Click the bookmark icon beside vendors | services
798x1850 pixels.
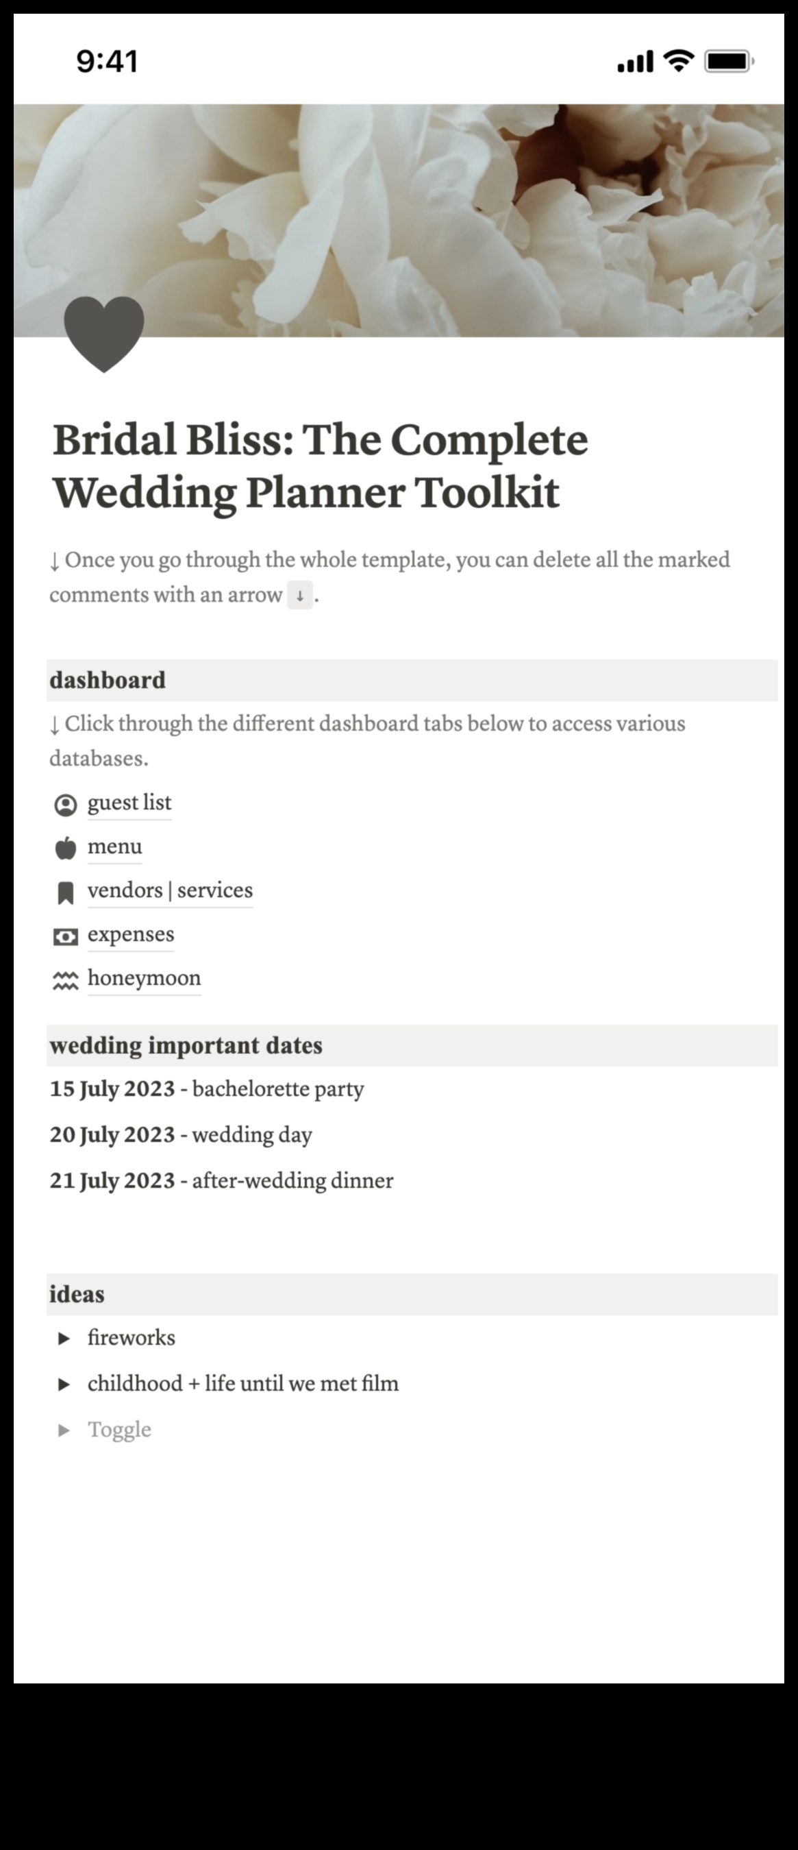point(66,893)
